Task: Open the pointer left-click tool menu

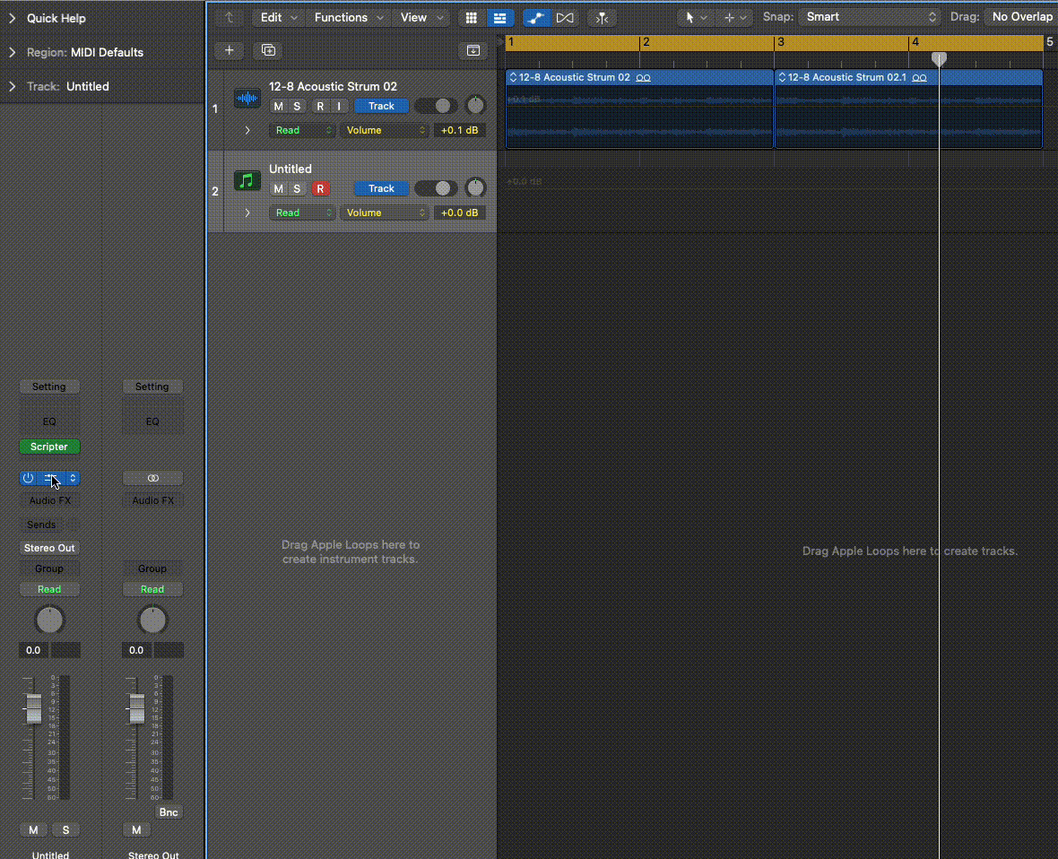Action: [695, 18]
